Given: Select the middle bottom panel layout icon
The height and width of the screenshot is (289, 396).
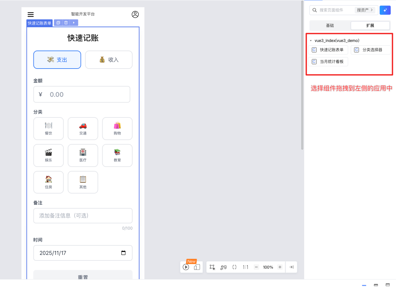Looking at the screenshot, I should click(376, 285).
